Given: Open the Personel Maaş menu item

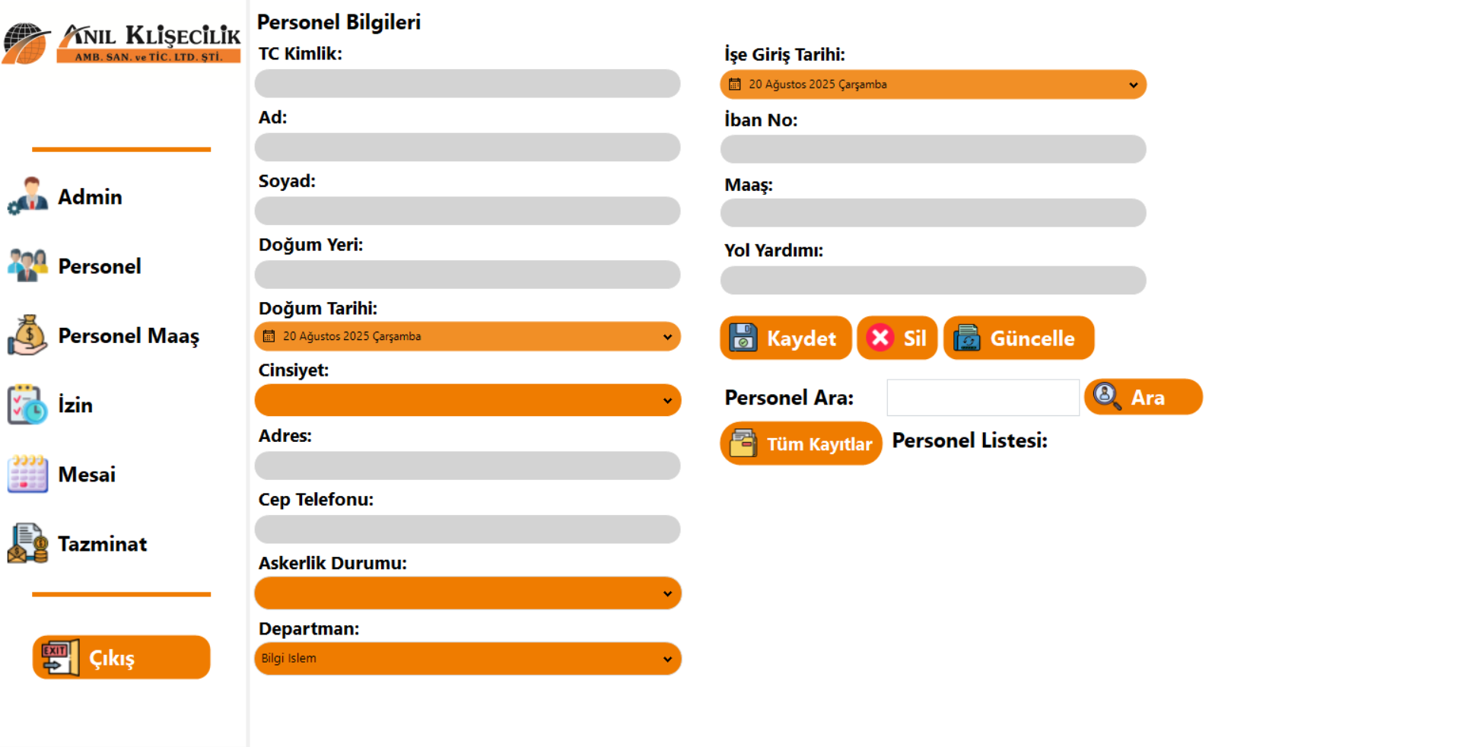Looking at the screenshot, I should pyautogui.click(x=128, y=335).
